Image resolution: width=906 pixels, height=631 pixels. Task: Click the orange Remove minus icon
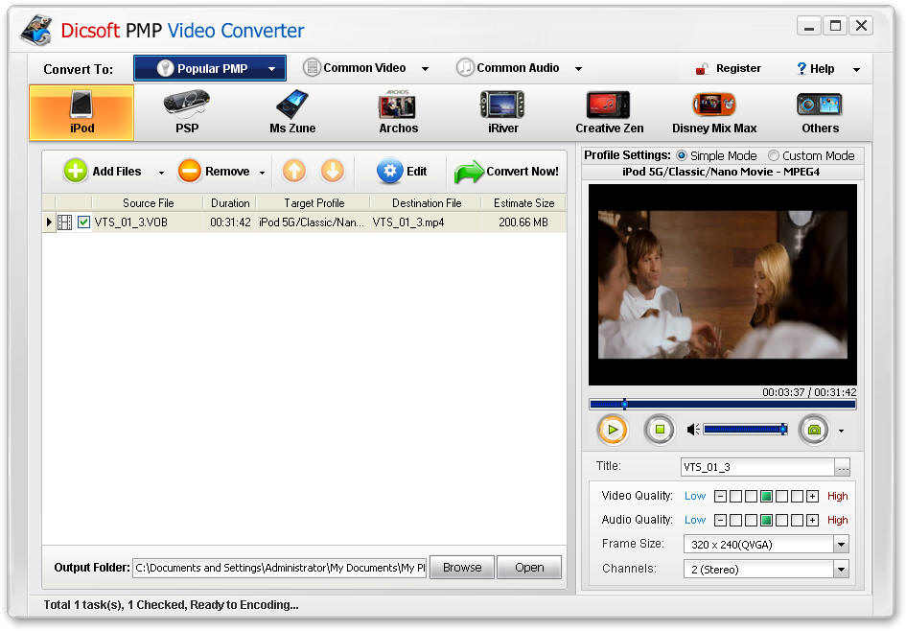point(190,171)
